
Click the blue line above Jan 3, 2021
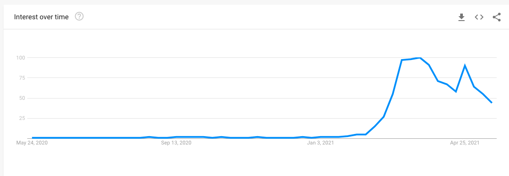pyautogui.click(x=321, y=137)
